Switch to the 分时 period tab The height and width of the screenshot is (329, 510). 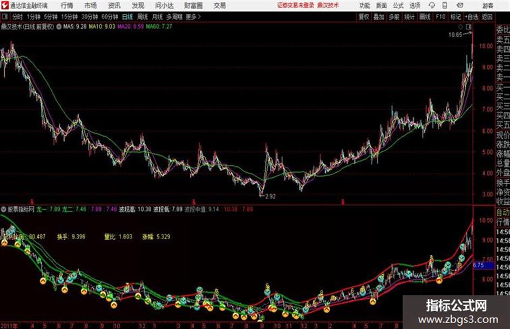point(18,17)
